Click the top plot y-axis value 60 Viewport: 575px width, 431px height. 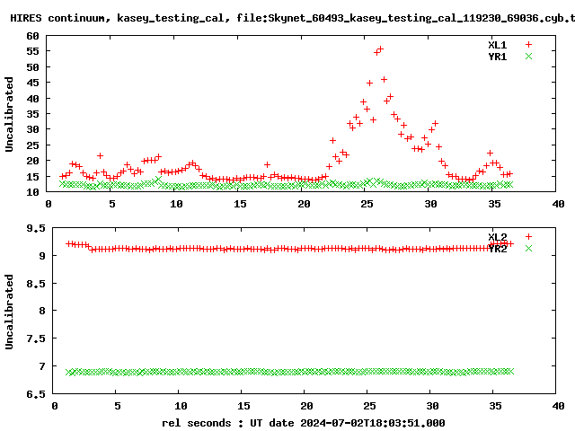pos(32,36)
